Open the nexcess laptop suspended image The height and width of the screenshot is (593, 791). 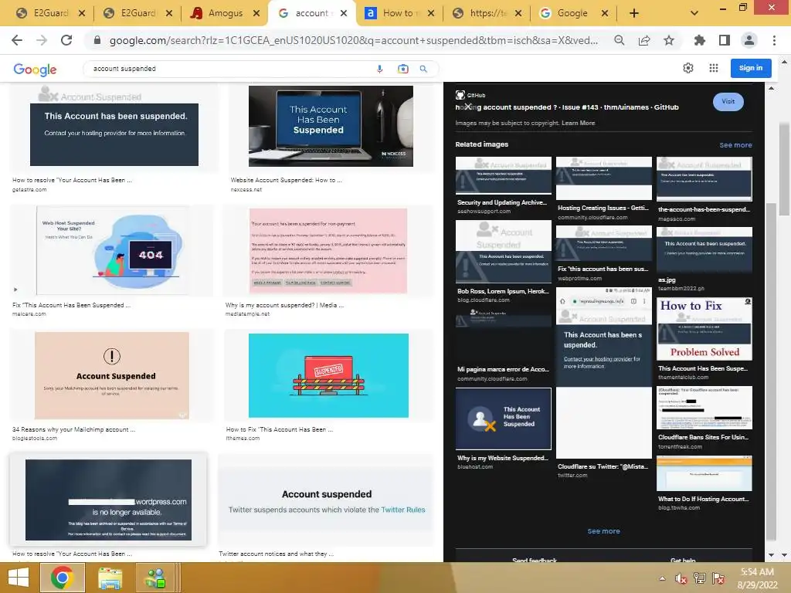point(331,126)
